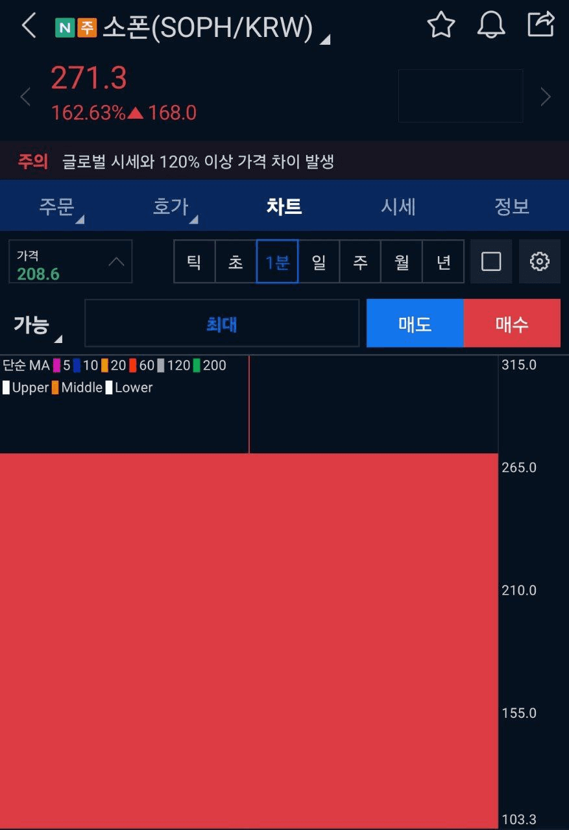The image size is (569, 830).
Task: Tap the mini chart thumbnail box in header
Action: pos(461,96)
